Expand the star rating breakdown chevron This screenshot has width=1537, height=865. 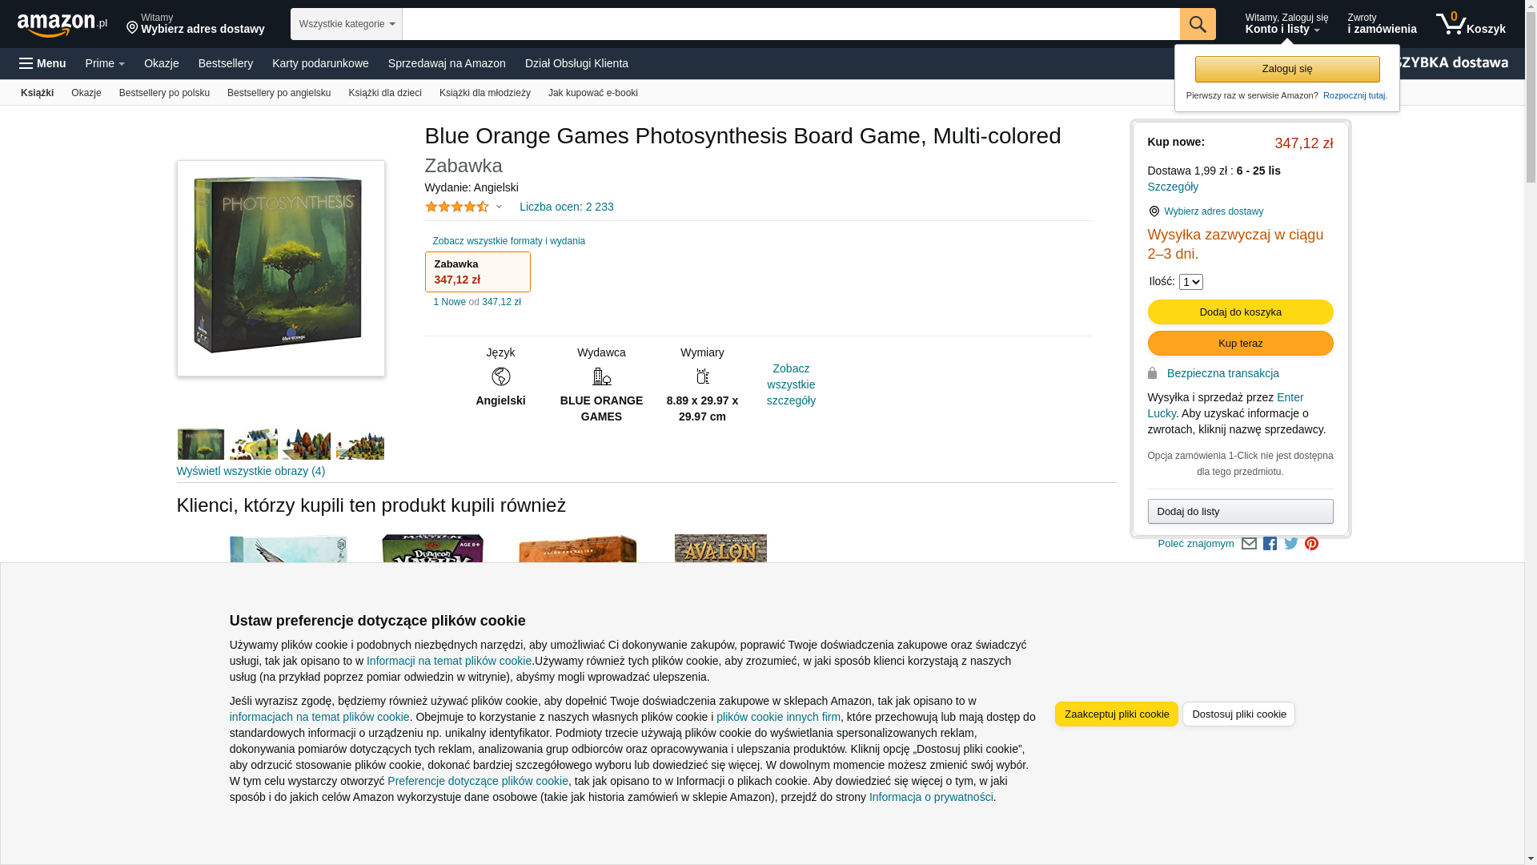tap(499, 207)
